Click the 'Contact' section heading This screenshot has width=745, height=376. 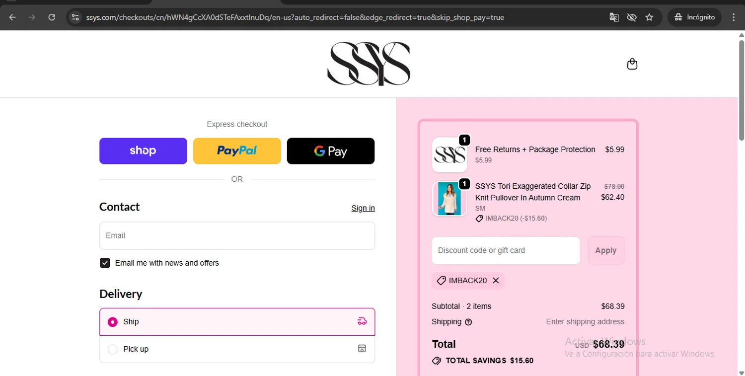[119, 207]
